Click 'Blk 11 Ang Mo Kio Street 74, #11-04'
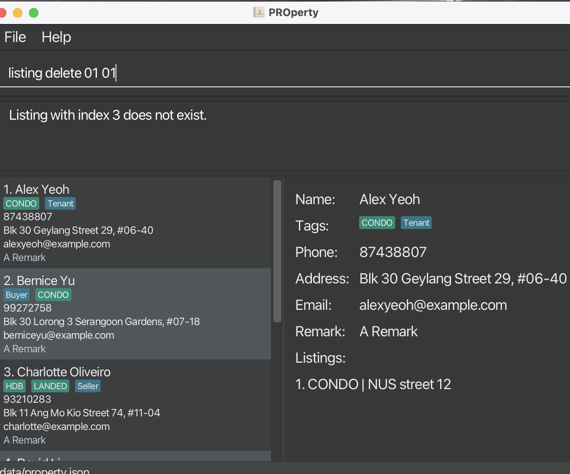Image resolution: width=570 pixels, height=474 pixels. tap(82, 413)
